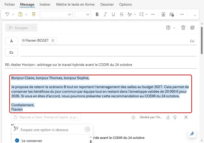Delete the draft with trash icon
This screenshot has height=143, width=204.
tap(183, 28)
